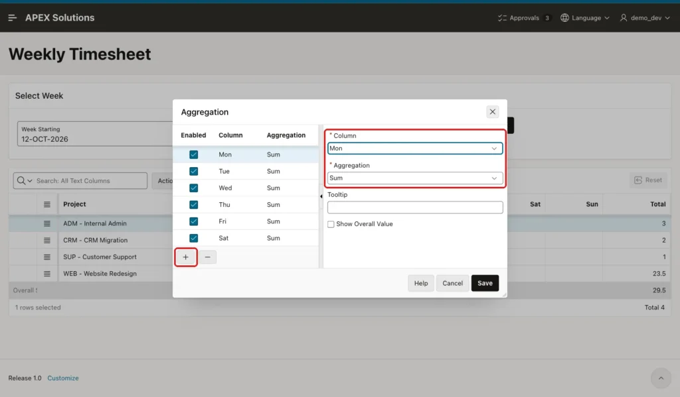This screenshot has height=397, width=680.
Task: Click the Enabled column header in dialog
Action: 193,135
